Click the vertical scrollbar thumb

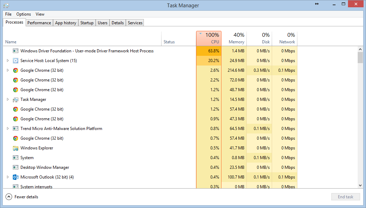click(x=360, y=58)
